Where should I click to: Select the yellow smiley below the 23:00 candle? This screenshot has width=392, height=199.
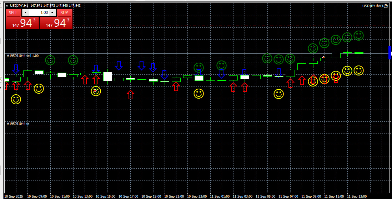199,94
